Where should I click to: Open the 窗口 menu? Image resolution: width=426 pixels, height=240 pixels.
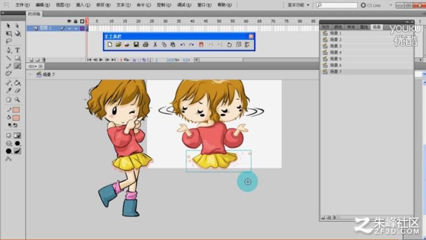coord(204,5)
